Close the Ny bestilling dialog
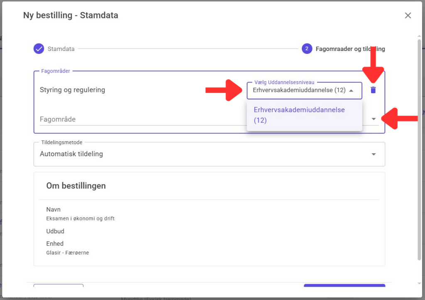This screenshot has height=300, width=425. click(408, 16)
